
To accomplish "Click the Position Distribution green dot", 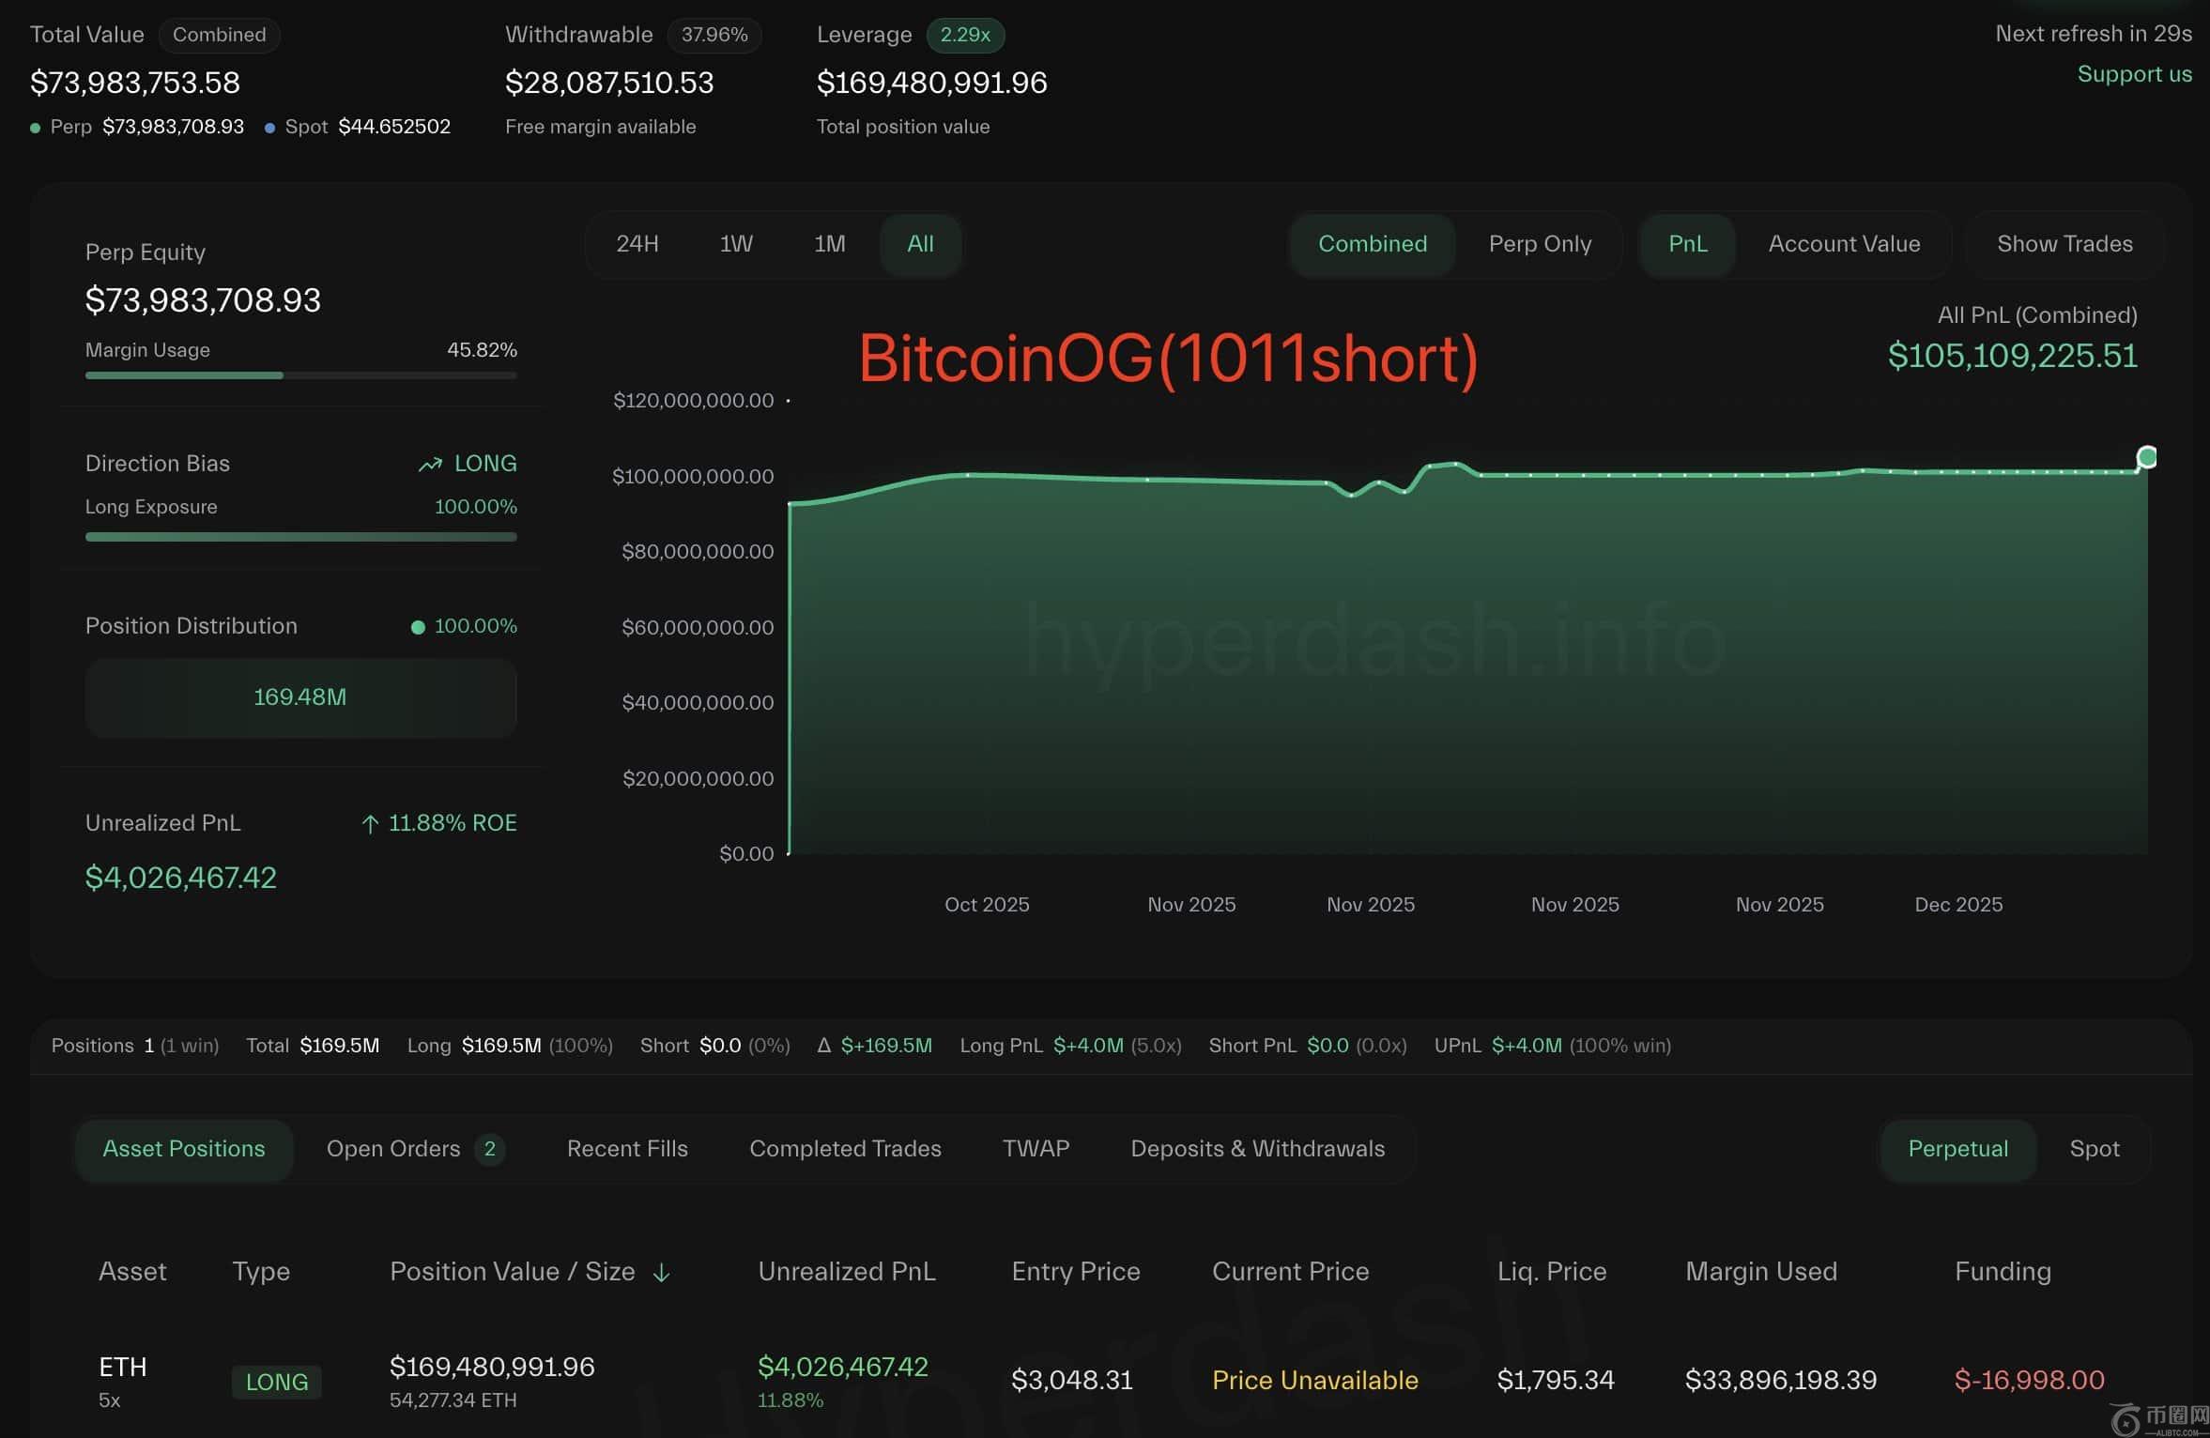I will pyautogui.click(x=418, y=627).
